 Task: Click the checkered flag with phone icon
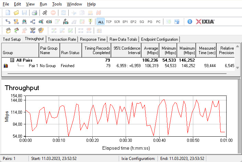click(x=41, y=30)
